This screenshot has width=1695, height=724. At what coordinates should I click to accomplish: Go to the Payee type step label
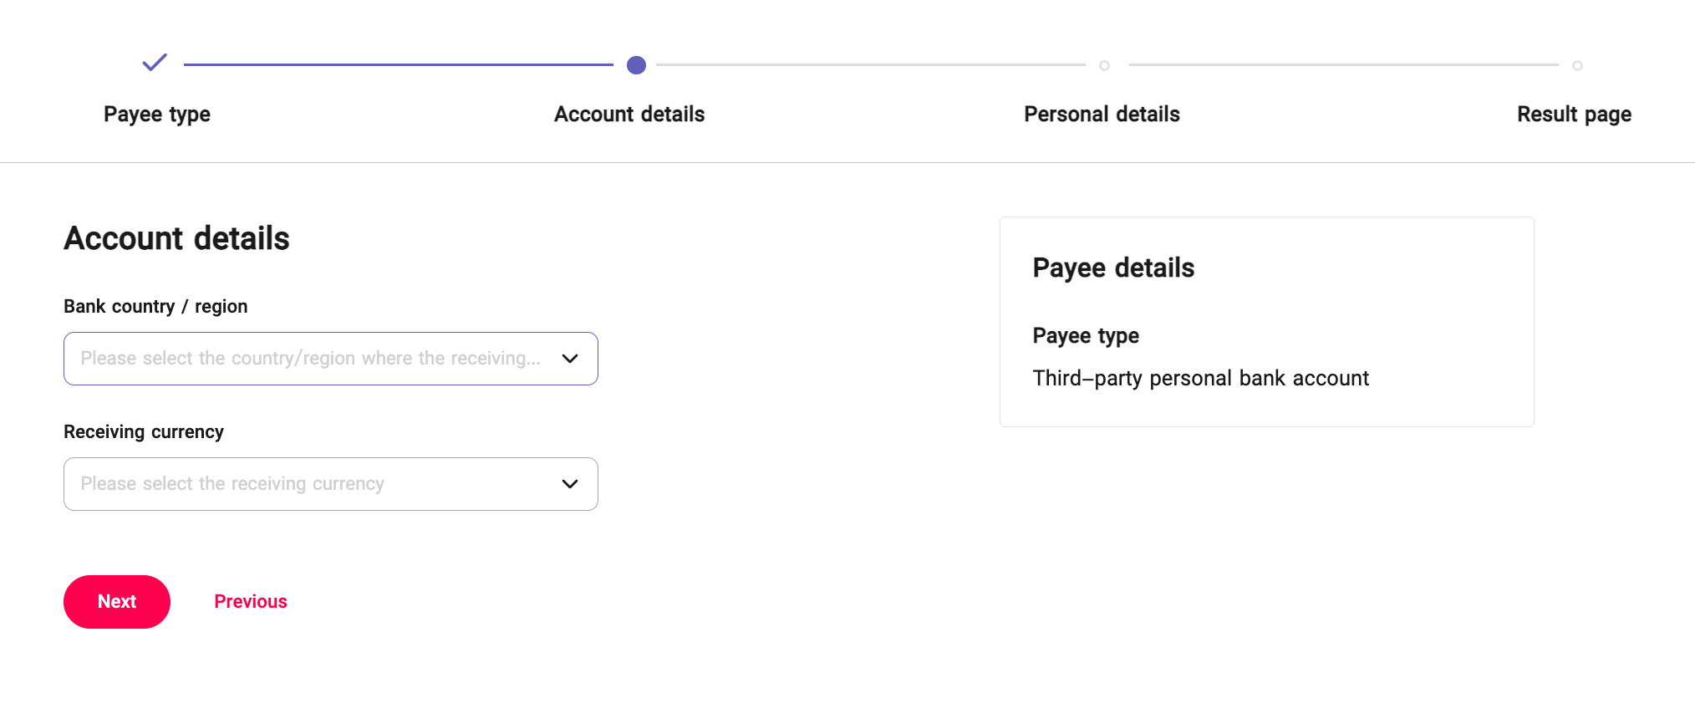point(157,115)
